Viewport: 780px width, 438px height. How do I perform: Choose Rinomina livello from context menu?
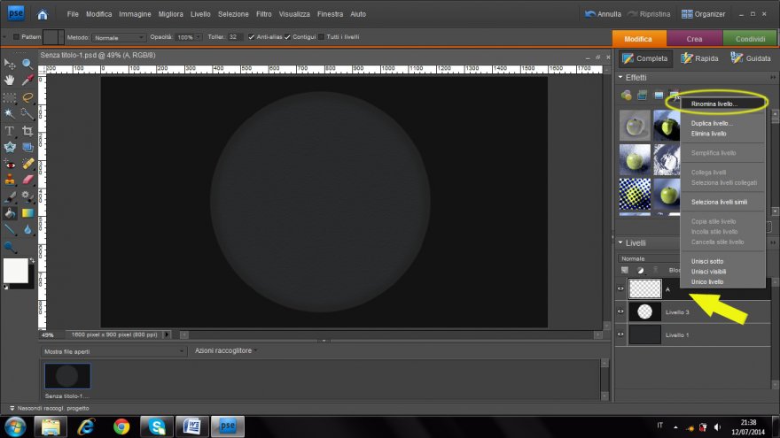[714, 104]
